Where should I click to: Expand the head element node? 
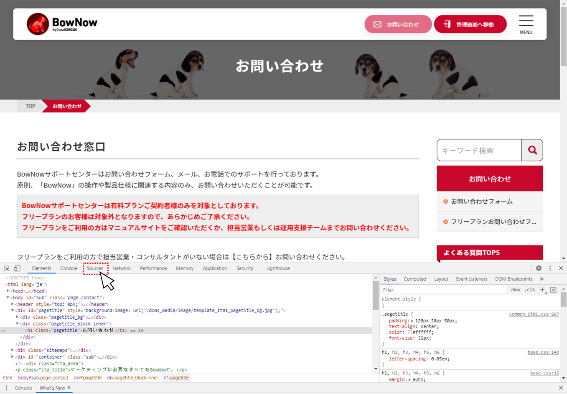(8, 291)
